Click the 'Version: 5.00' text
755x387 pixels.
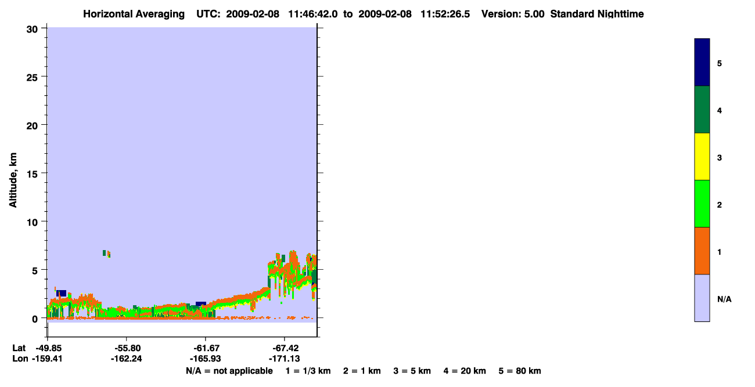(513, 14)
